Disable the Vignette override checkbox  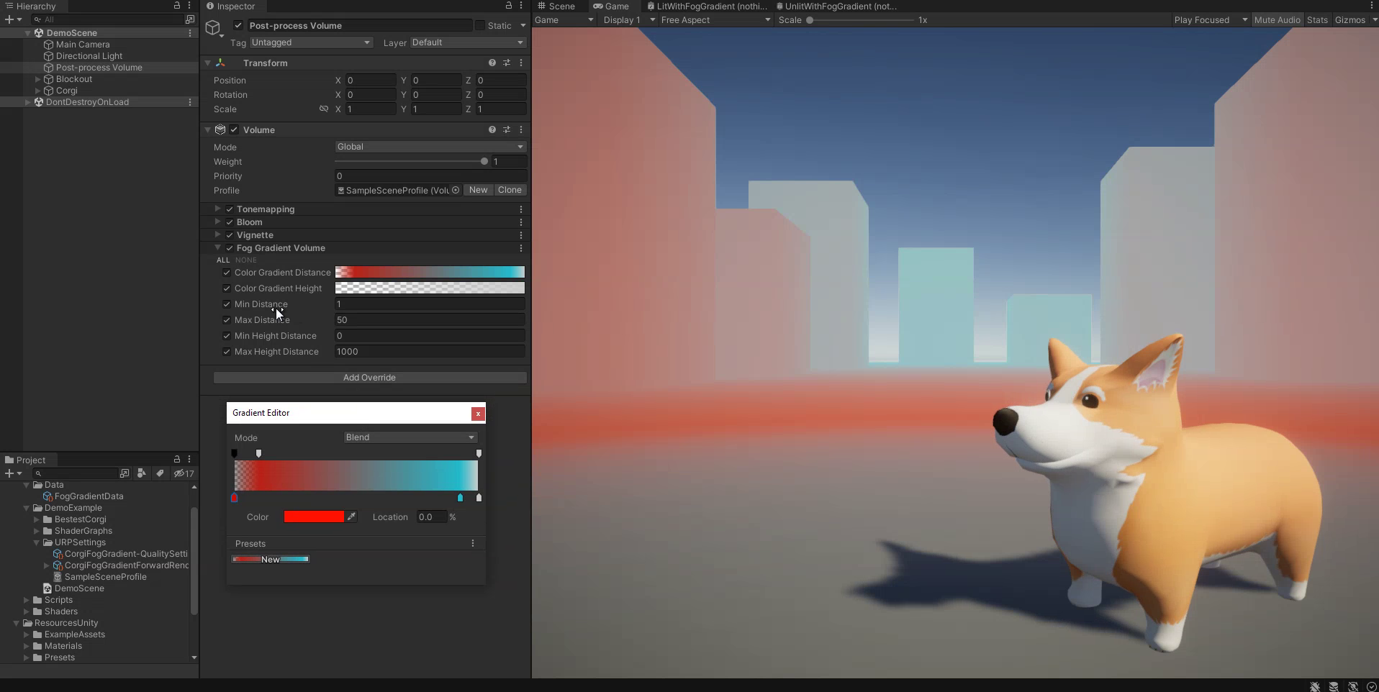pyautogui.click(x=230, y=235)
